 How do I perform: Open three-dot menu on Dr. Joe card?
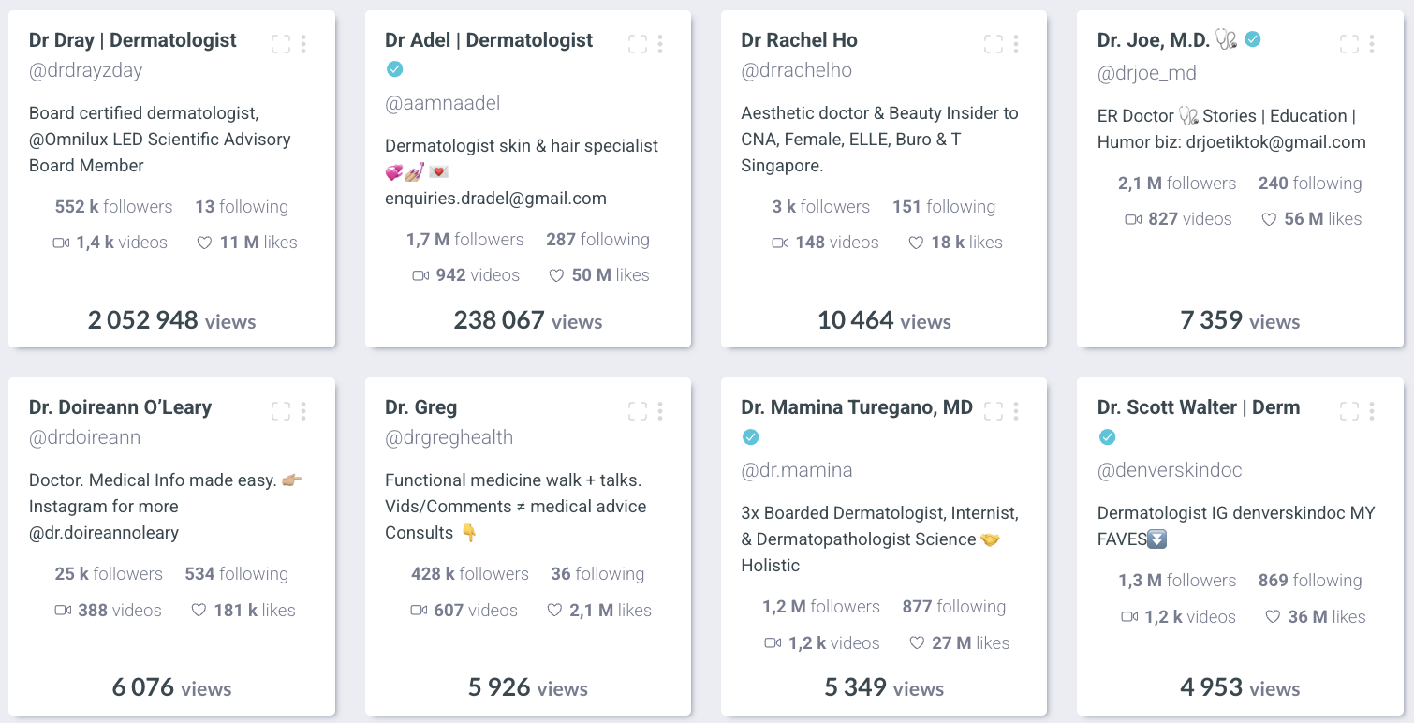1372,44
